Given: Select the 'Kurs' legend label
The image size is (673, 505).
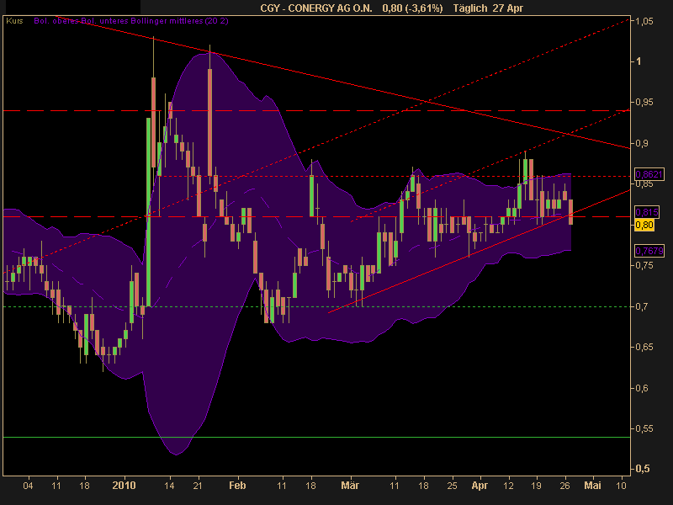Looking at the screenshot, I should pyautogui.click(x=14, y=20).
